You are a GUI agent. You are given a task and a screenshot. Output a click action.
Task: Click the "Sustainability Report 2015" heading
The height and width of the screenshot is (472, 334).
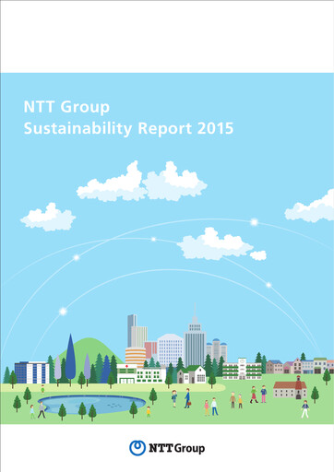tap(128, 128)
